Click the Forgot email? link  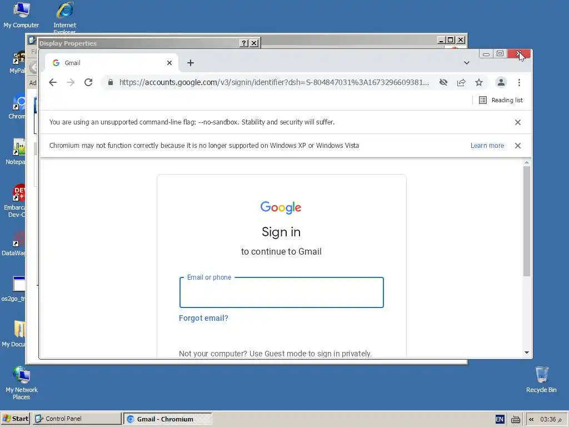(203, 318)
